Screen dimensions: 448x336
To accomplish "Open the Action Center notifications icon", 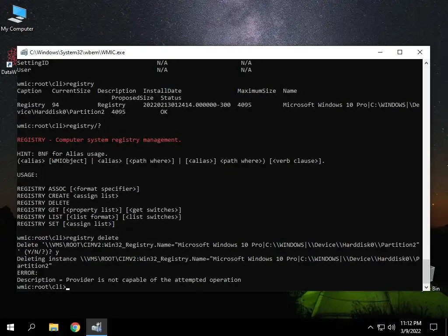I will 434,327.
